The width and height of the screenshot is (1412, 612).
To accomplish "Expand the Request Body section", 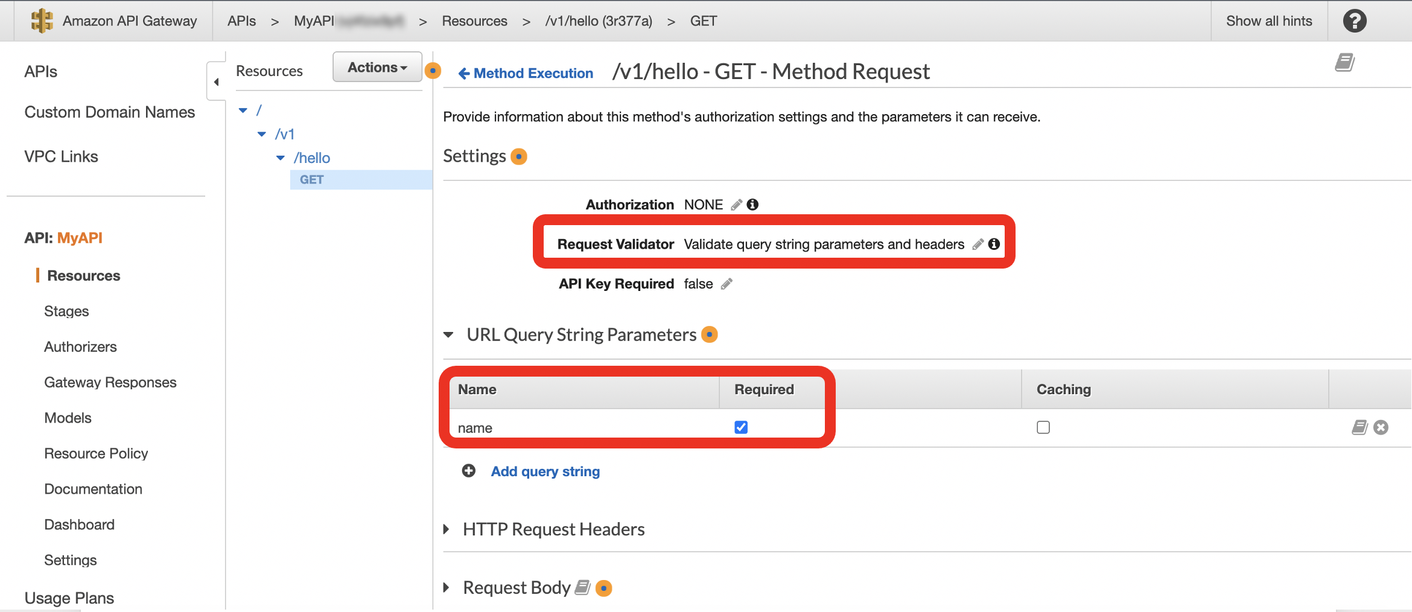I will pos(447,587).
